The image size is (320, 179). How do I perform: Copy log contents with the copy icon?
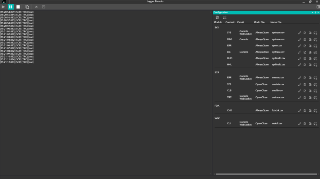pyautogui.click(x=27, y=7)
